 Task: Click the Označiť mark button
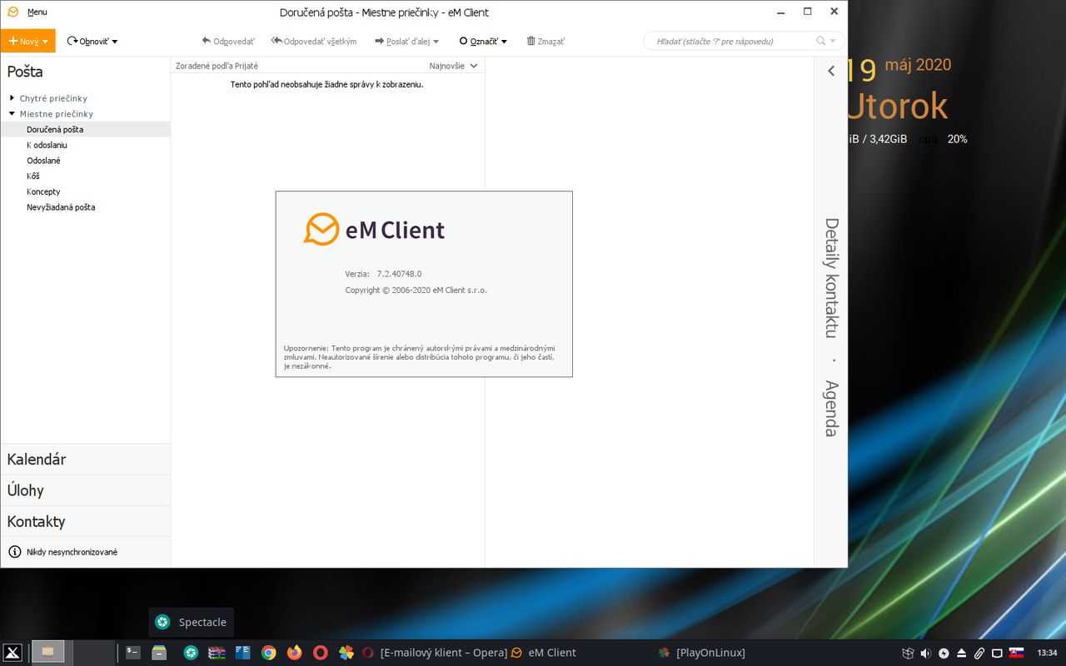pyautogui.click(x=478, y=41)
